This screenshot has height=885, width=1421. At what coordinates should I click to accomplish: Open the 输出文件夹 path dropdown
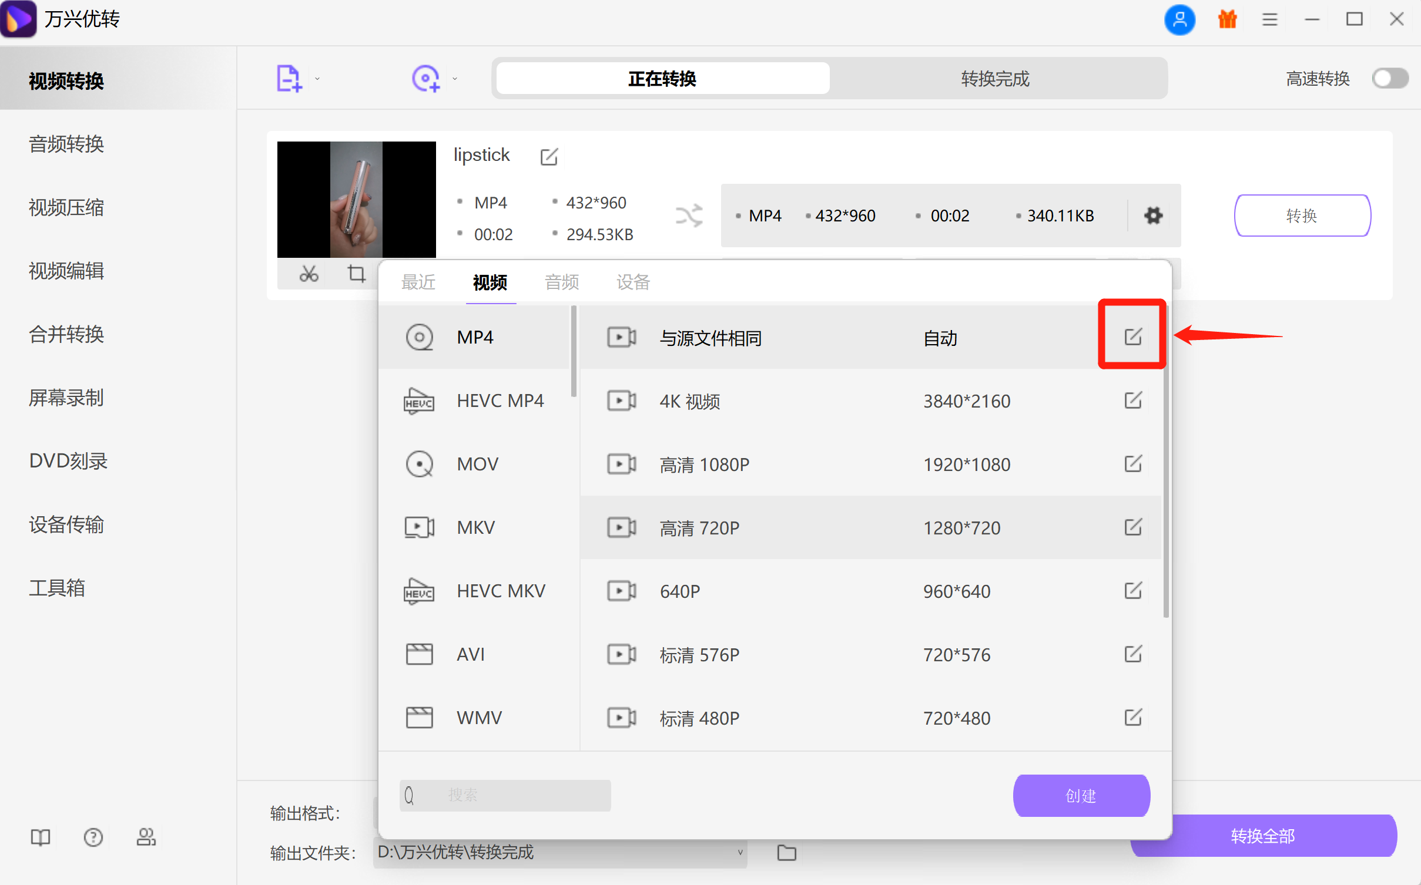pyautogui.click(x=740, y=852)
